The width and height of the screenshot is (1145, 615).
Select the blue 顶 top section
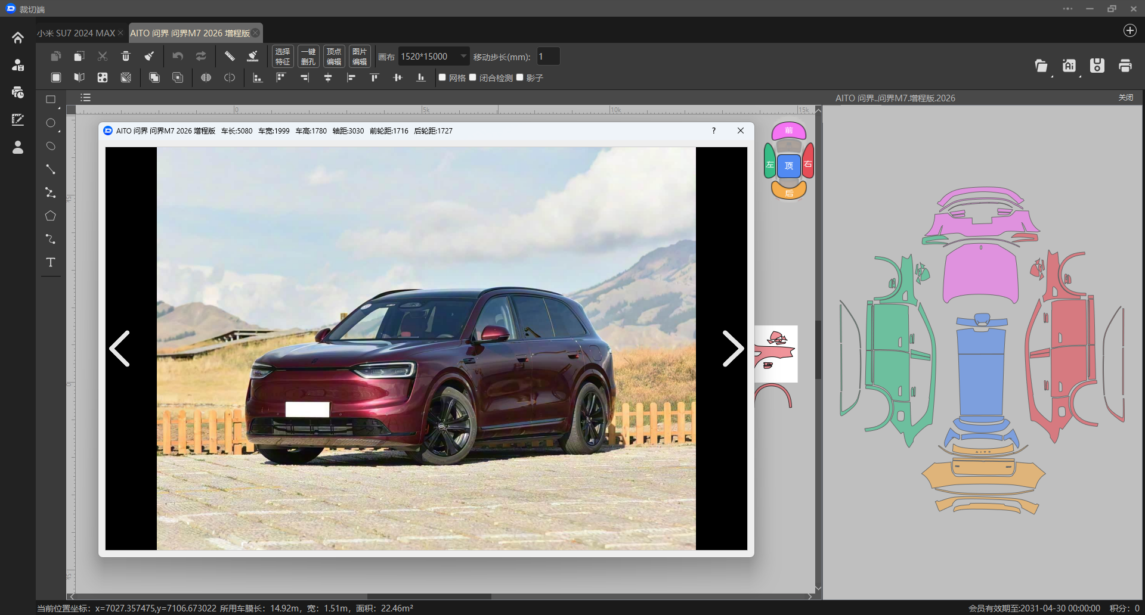(x=789, y=166)
